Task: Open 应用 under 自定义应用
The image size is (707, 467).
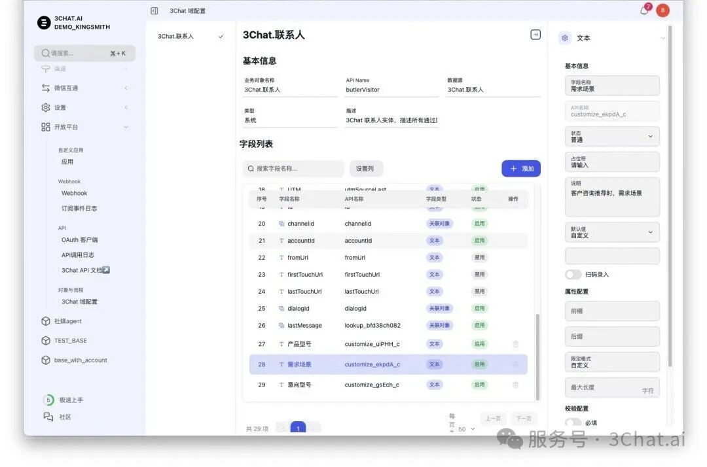Action: click(x=67, y=162)
